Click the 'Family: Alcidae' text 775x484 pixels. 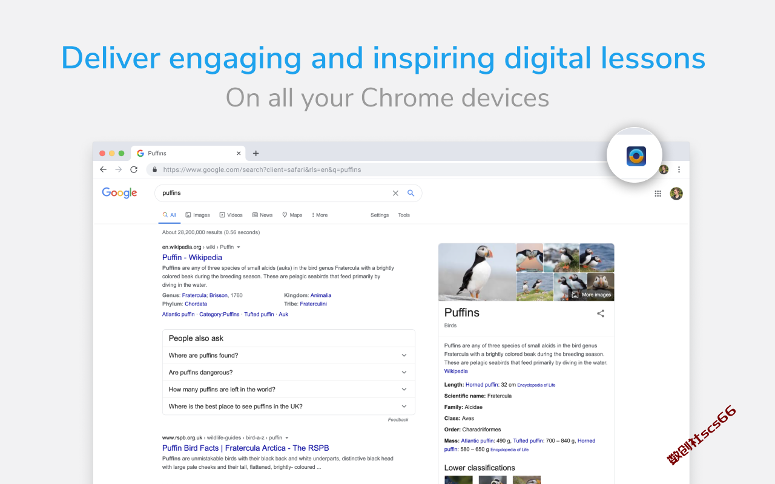point(463,407)
